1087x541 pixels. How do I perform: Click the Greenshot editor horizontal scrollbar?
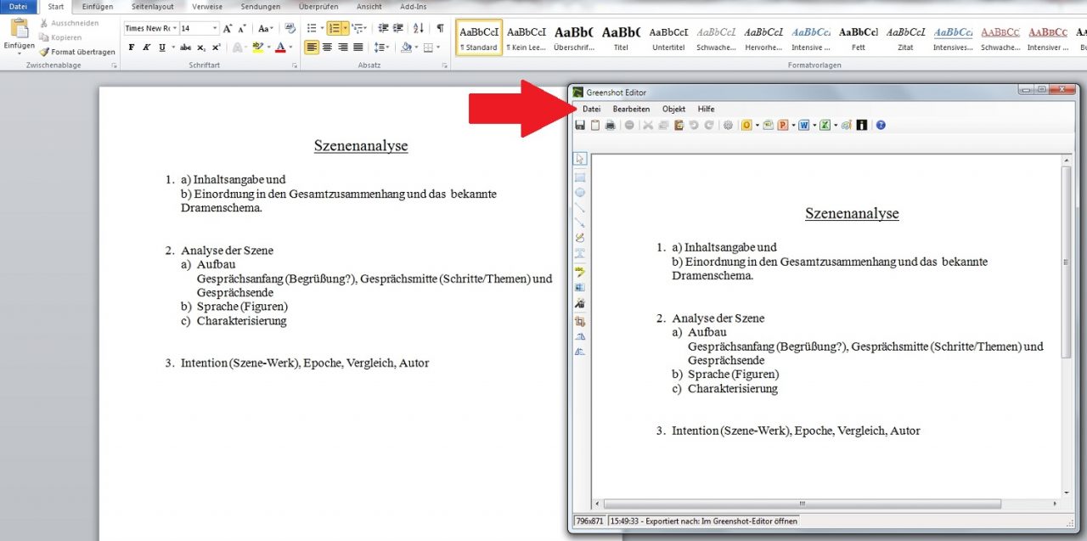(803, 503)
